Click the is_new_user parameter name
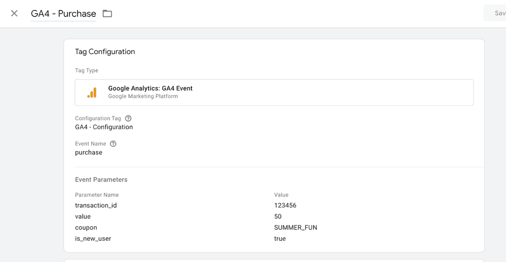Viewport: 506px width, 262px height. click(93, 239)
